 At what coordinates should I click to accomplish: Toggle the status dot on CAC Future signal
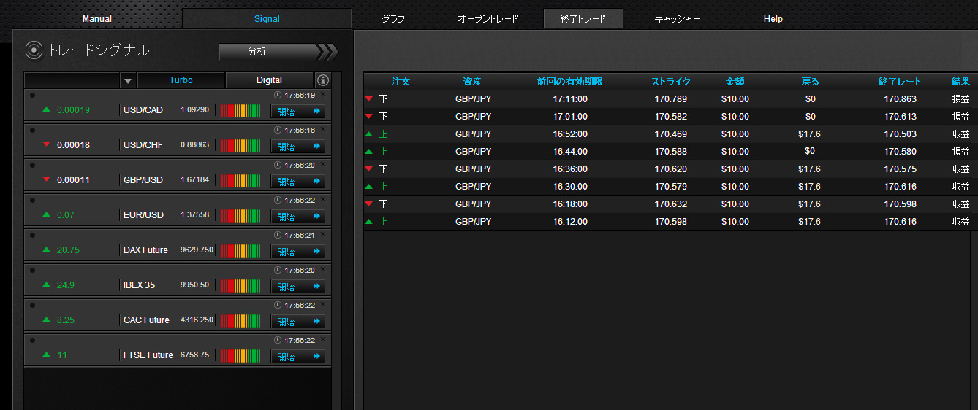point(32,305)
